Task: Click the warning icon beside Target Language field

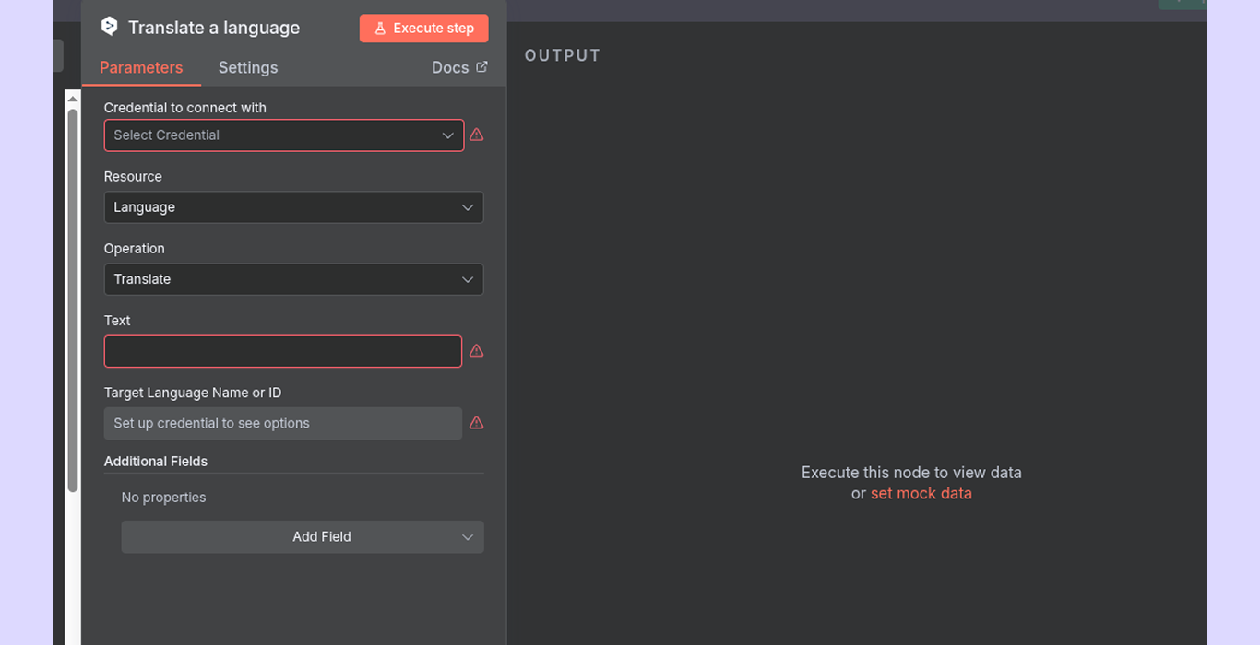Action: click(476, 423)
